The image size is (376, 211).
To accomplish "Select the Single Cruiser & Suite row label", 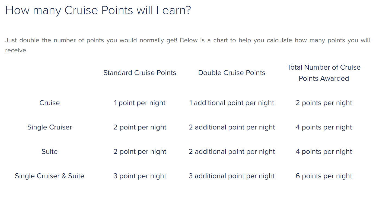I will [49, 176].
